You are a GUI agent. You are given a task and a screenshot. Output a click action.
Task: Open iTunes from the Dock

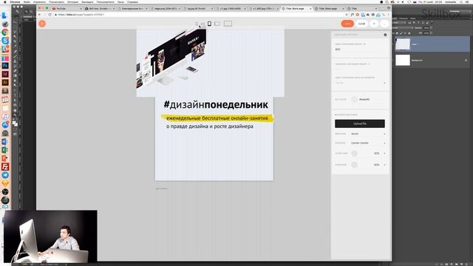tap(5, 116)
